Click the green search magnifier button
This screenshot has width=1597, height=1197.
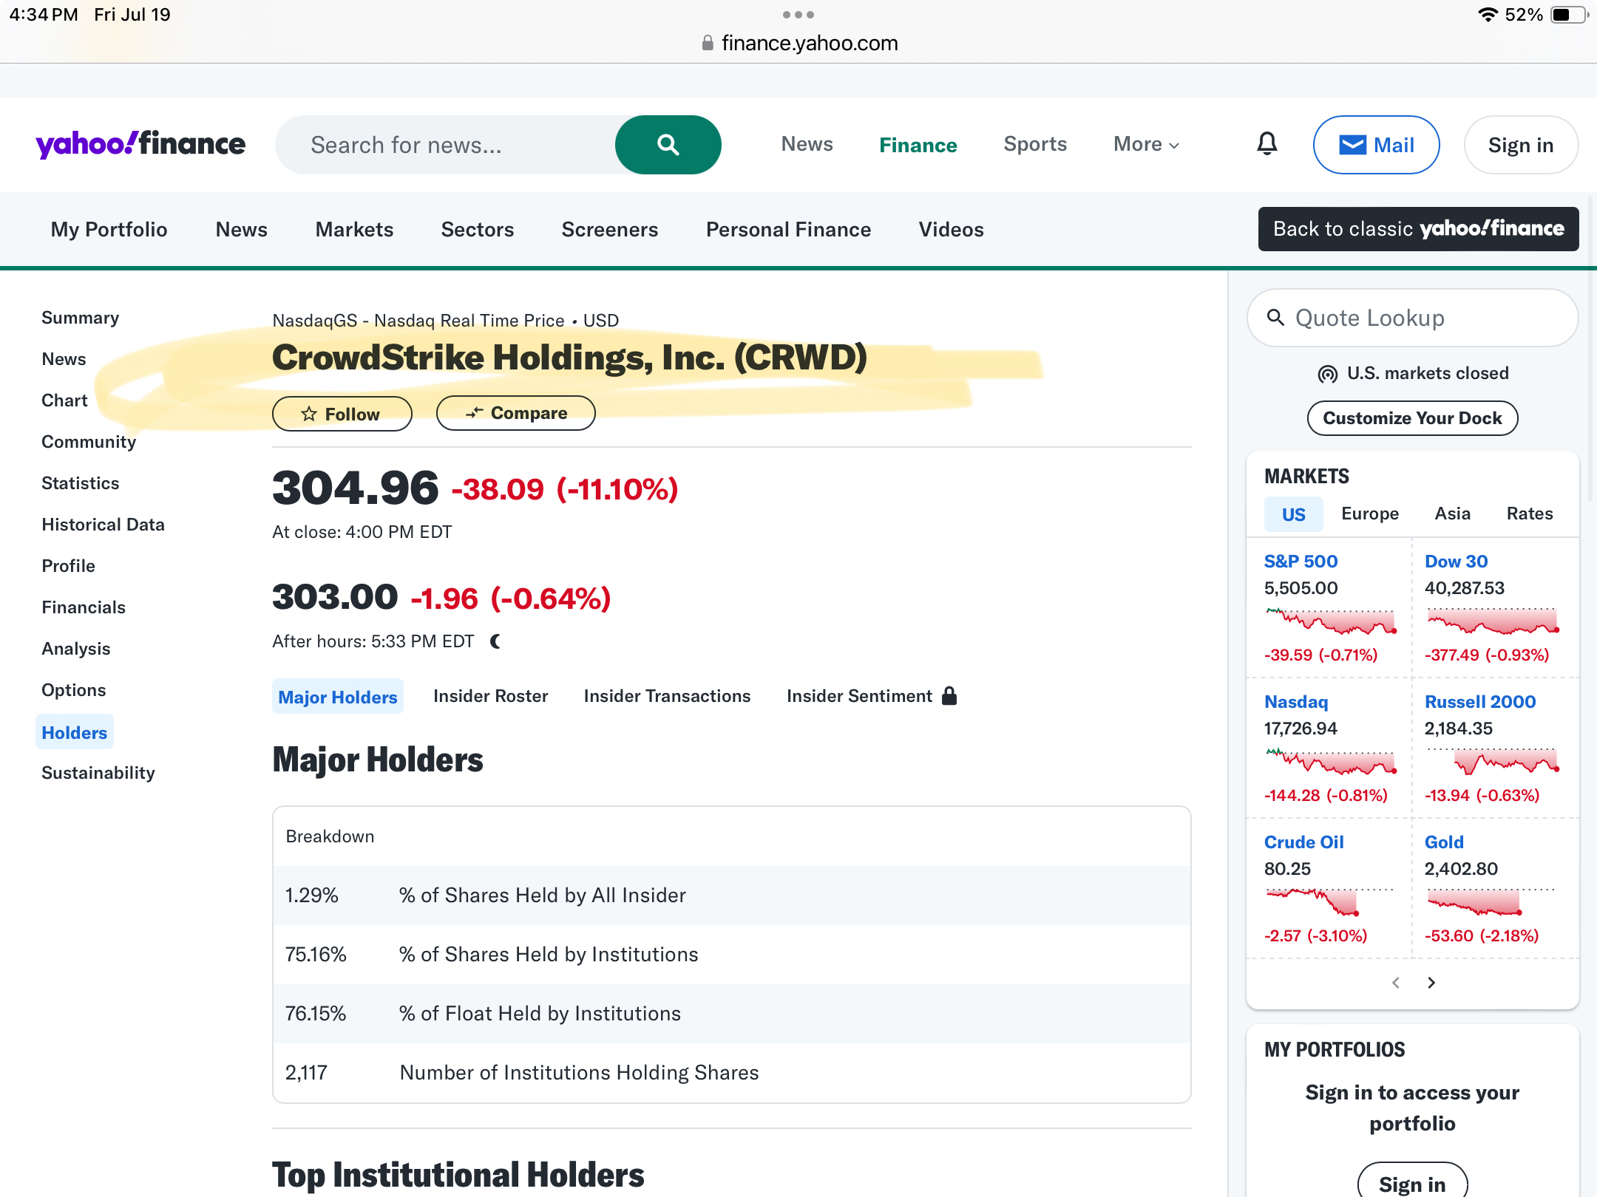(668, 145)
